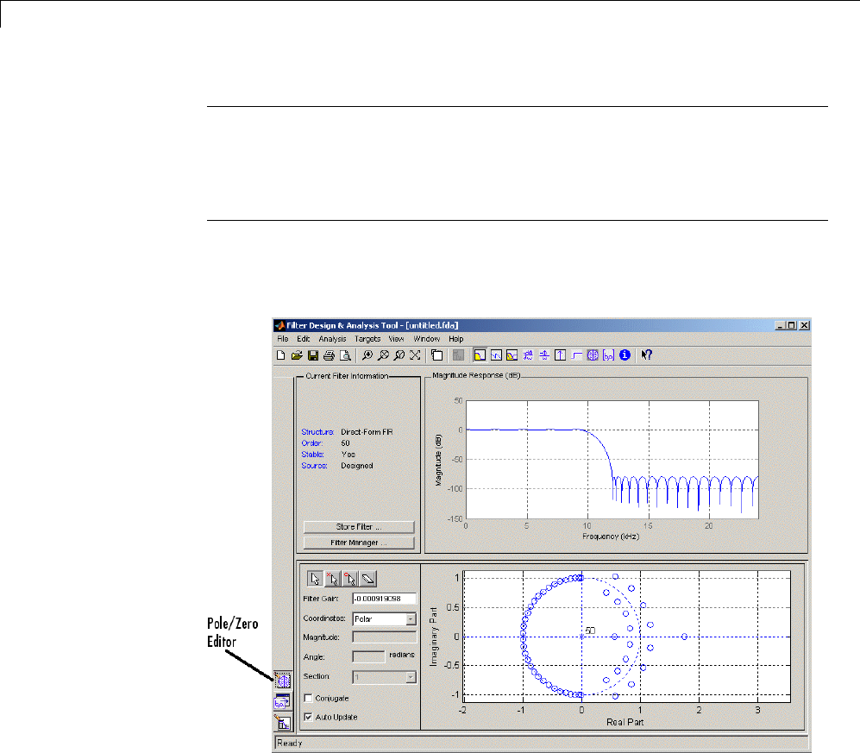Click the Order label in filter information
Image resolution: width=860 pixels, height=753 pixels.
coord(311,443)
